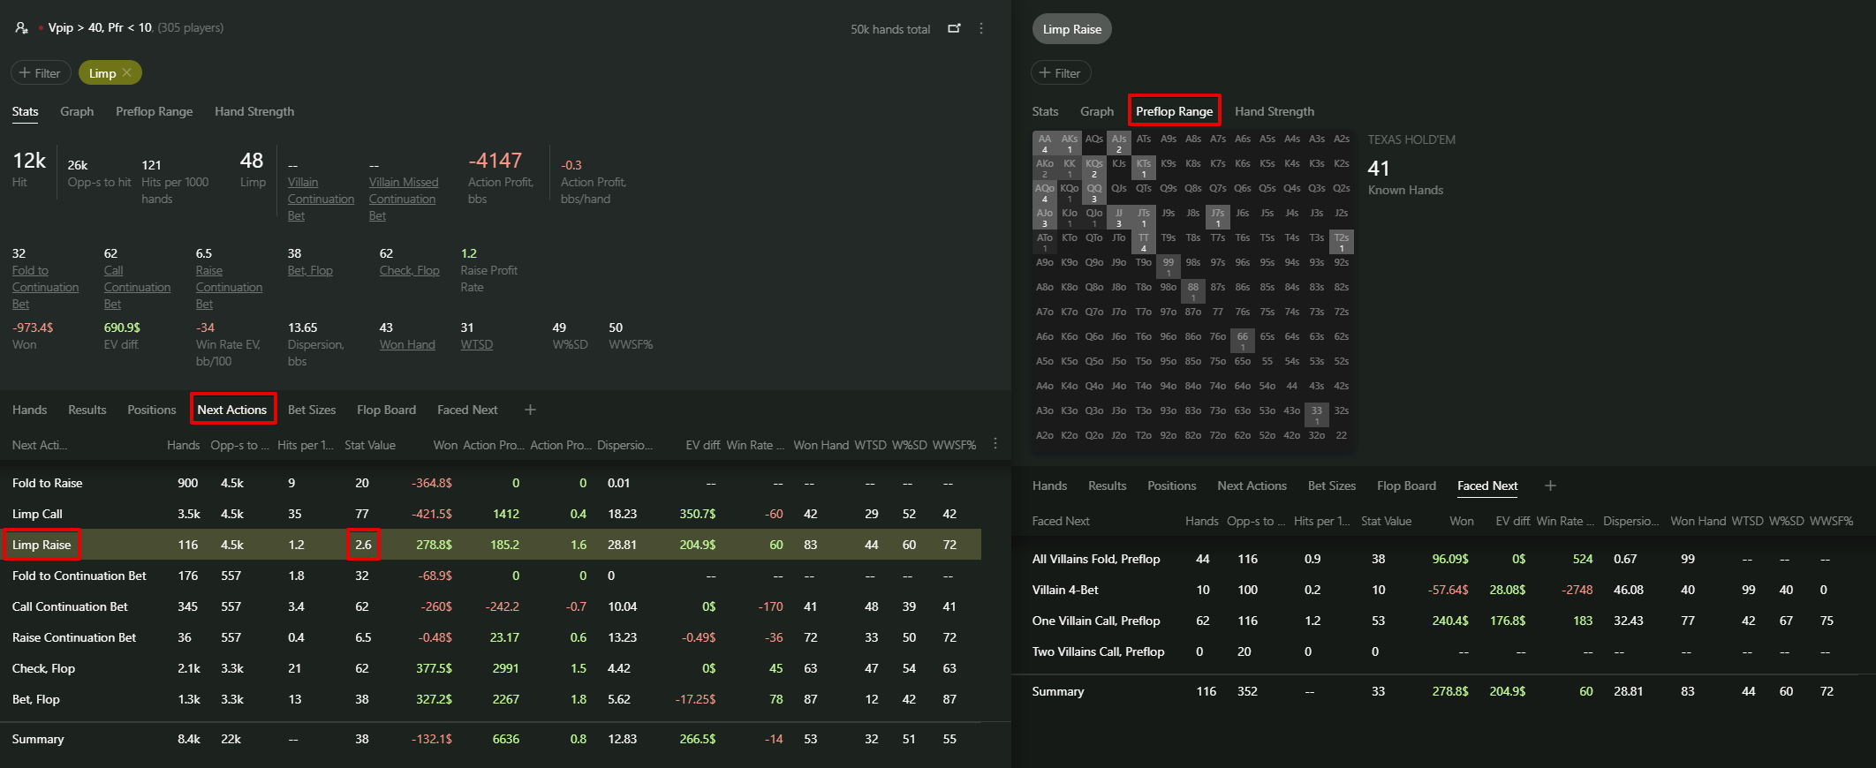Add a tab in the right panel
This screenshot has width=1876, height=768.
click(x=1550, y=486)
